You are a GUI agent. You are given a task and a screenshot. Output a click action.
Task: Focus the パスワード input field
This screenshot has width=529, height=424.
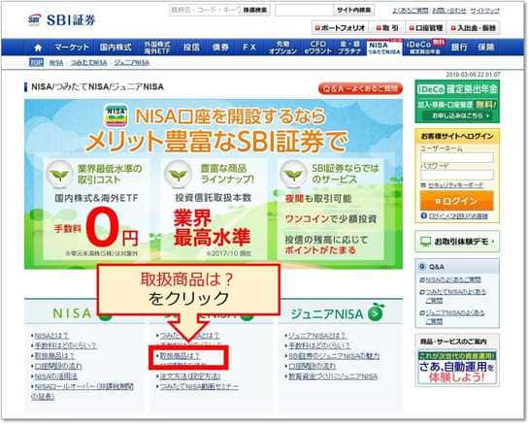pos(457,175)
